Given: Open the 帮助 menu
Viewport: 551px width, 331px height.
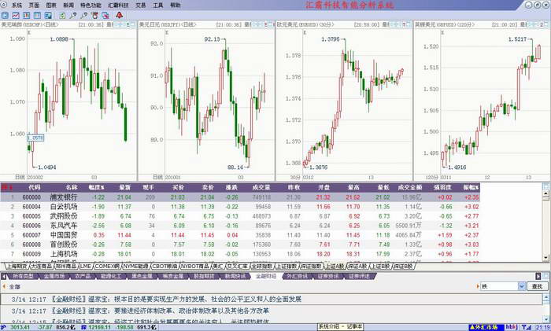Looking at the screenshot, I should (x=176, y=6).
